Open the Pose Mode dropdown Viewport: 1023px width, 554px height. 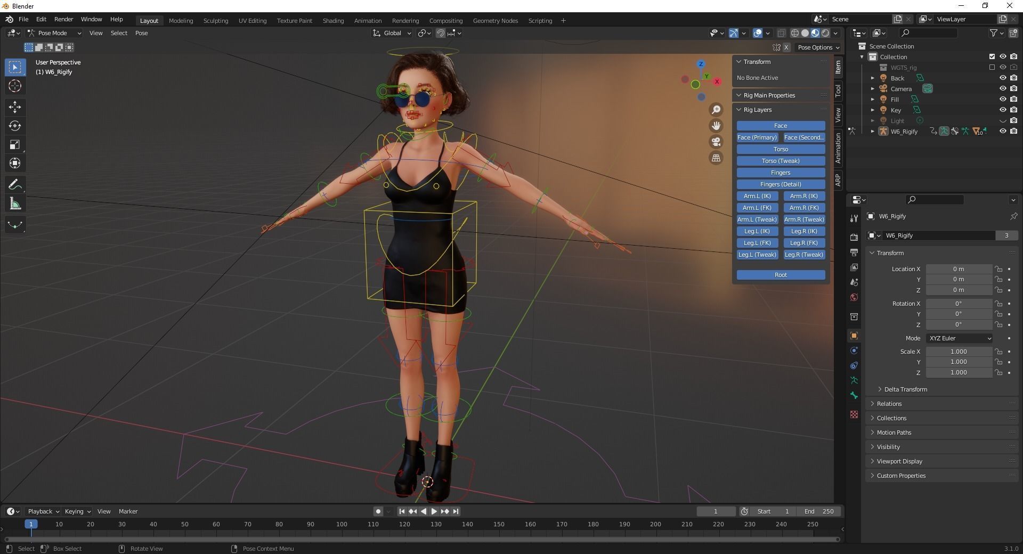pos(55,33)
